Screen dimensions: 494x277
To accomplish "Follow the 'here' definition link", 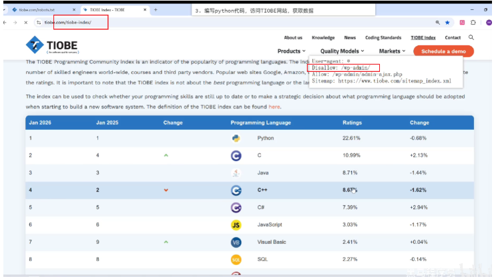I will [x=274, y=107].
